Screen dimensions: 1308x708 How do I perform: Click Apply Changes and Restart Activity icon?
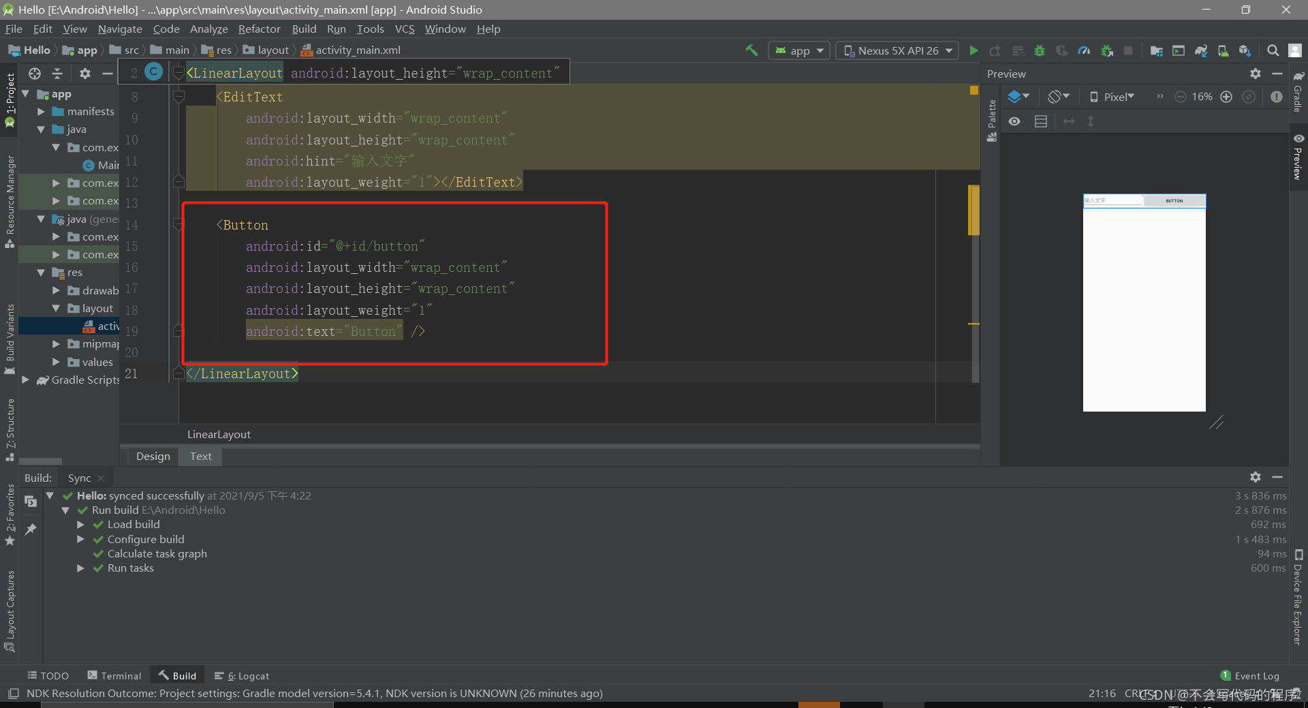995,50
